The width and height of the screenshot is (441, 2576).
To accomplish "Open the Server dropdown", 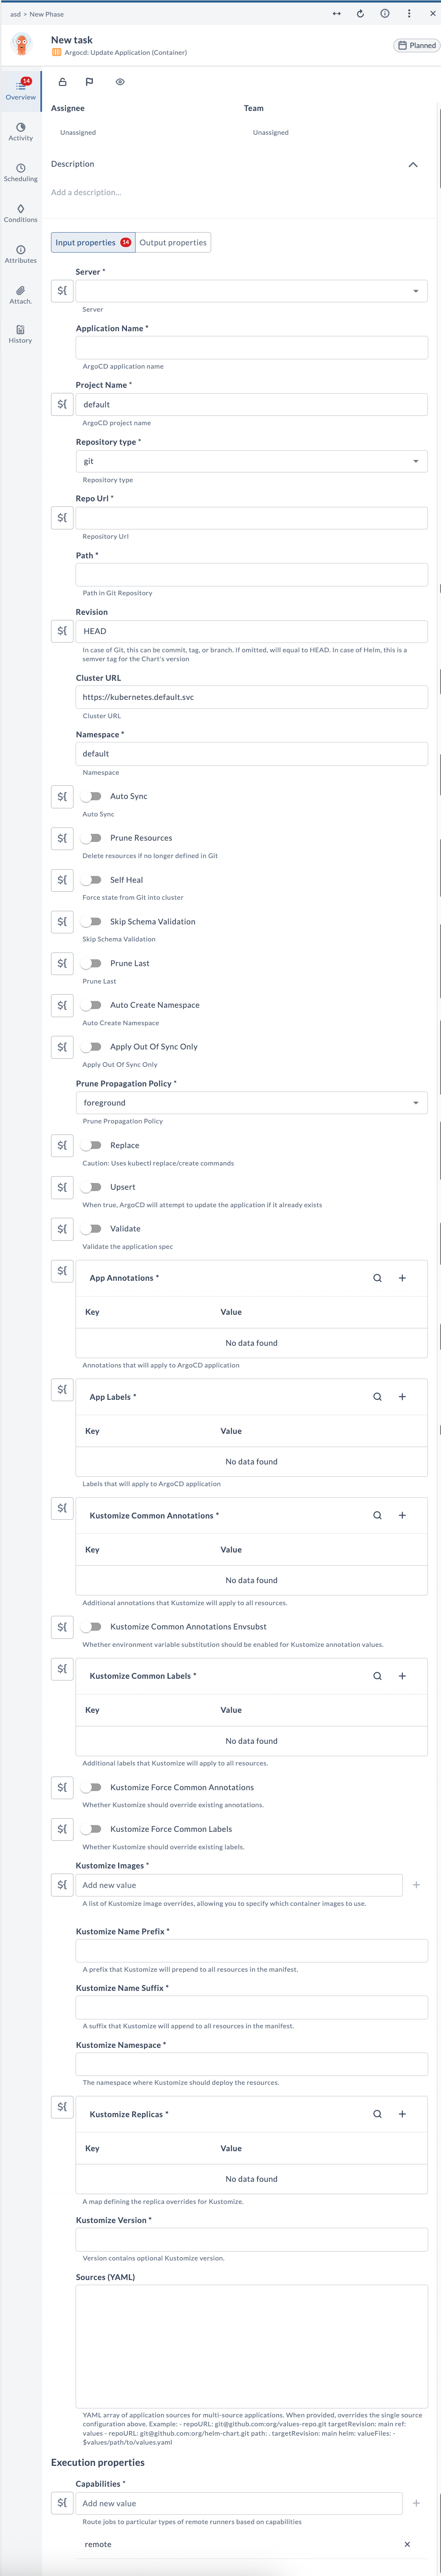I will [x=252, y=291].
